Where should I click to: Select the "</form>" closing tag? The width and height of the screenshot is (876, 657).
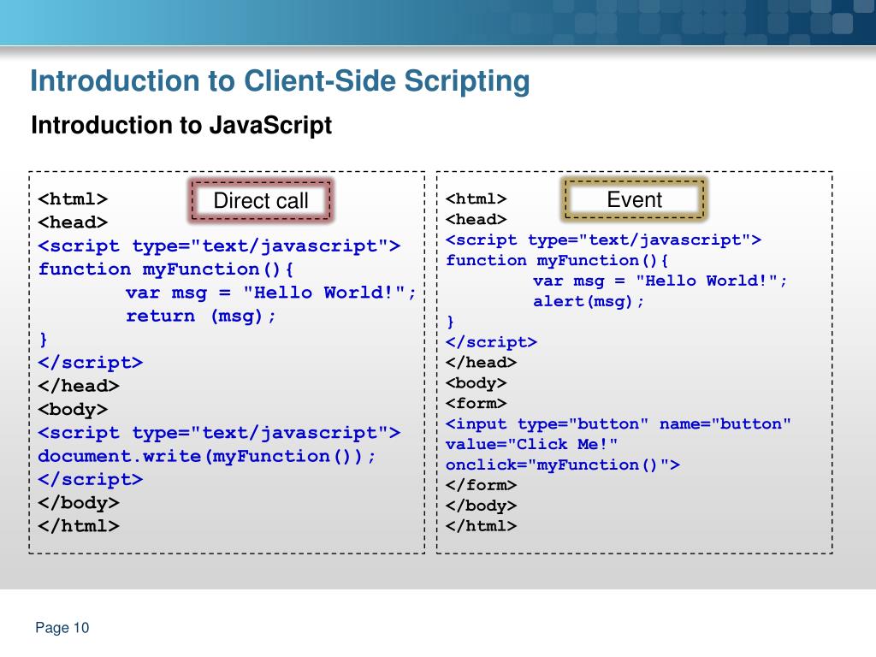[481, 485]
